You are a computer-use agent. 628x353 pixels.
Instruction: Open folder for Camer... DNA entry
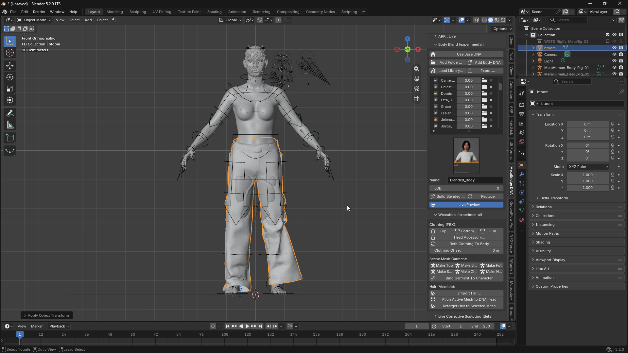(484, 80)
